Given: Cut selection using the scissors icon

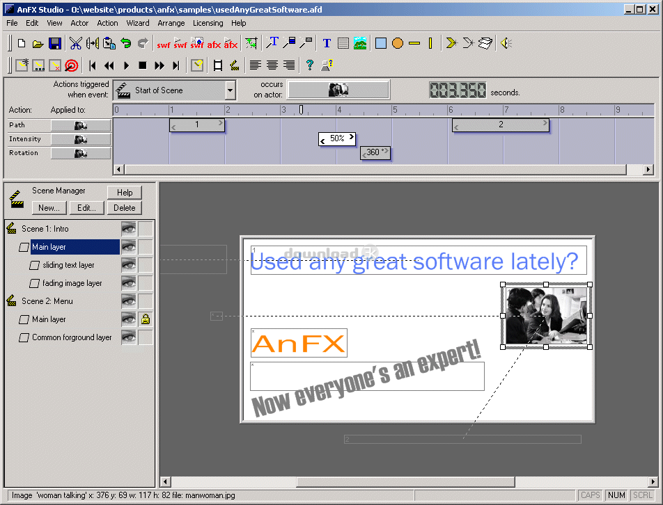Looking at the screenshot, I should pyautogui.click(x=76, y=43).
